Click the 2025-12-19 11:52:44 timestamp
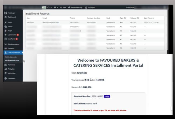175x119 pixels. (151, 23)
